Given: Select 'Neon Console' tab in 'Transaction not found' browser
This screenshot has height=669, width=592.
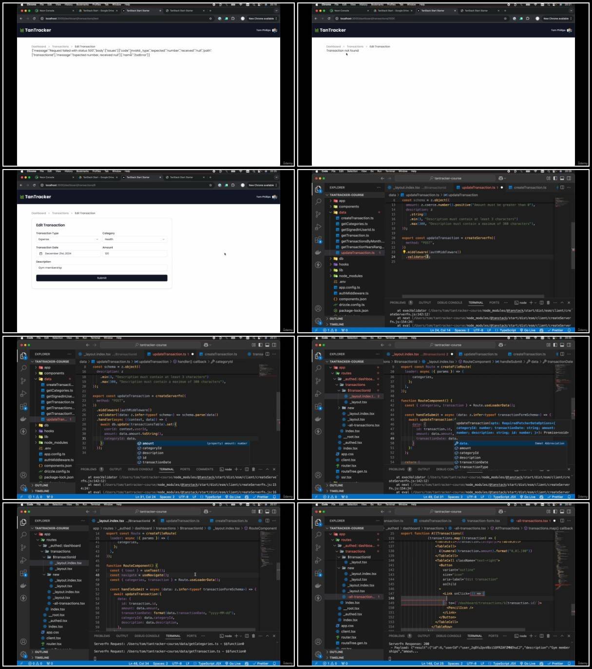Looking at the screenshot, I should click(x=341, y=10).
